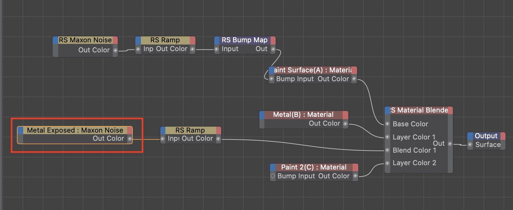This screenshot has height=210, width=513.
Task: Select the Paint 2(C) : Material node title
Action: tap(313, 167)
